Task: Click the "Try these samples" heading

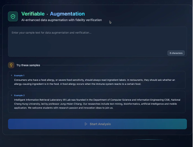Action: pyautogui.click(x=28, y=65)
